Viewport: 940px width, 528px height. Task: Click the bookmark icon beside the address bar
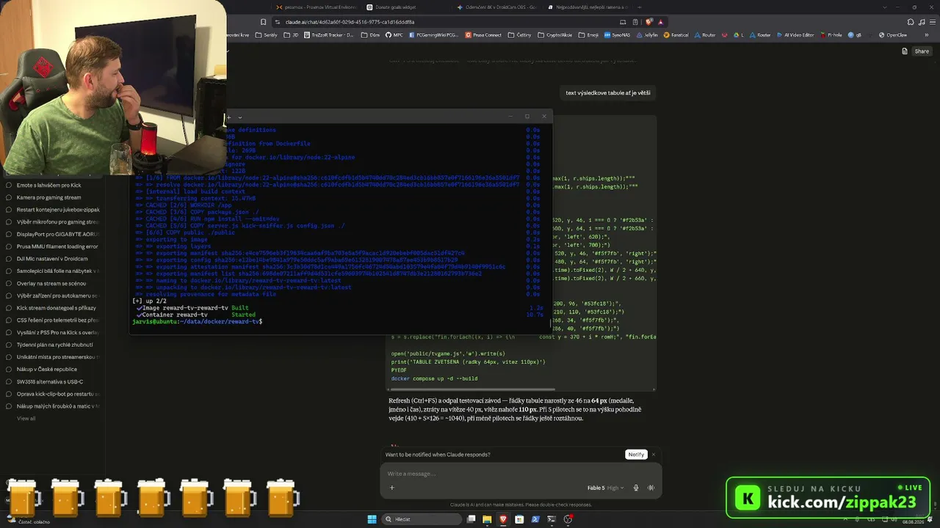[264, 22]
